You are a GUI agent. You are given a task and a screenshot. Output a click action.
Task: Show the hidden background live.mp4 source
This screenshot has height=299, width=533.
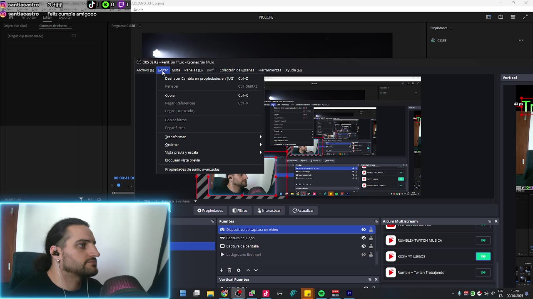tap(364, 255)
